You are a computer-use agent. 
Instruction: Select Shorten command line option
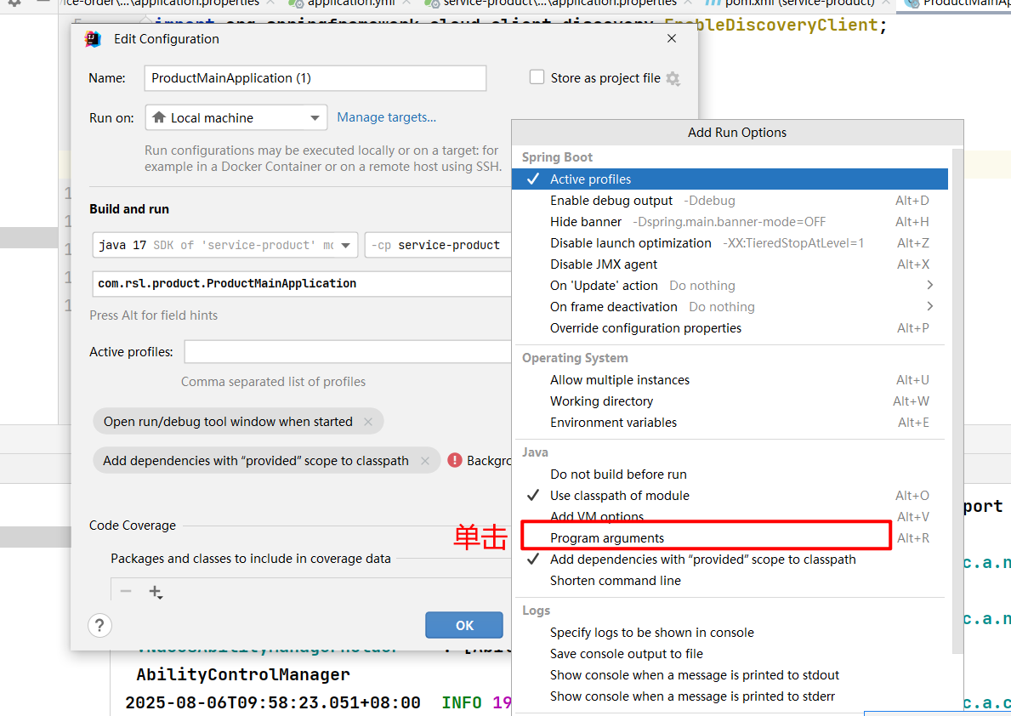coord(729,581)
